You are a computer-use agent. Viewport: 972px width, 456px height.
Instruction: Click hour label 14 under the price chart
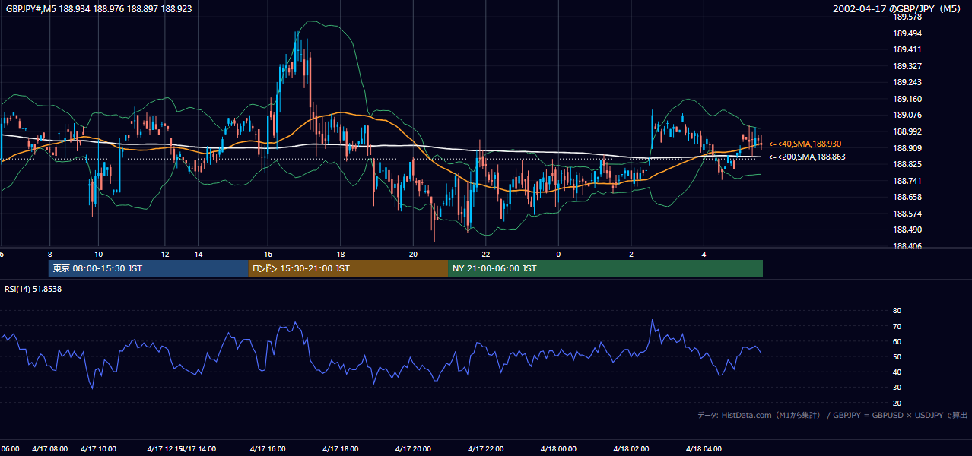198,254
